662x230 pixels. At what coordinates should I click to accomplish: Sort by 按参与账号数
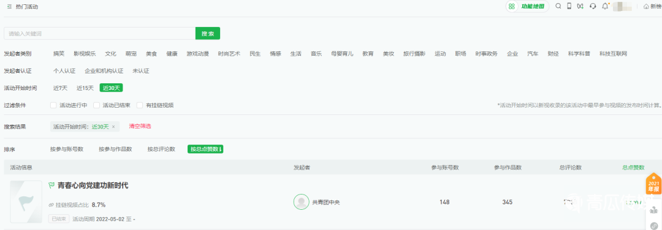click(x=67, y=149)
